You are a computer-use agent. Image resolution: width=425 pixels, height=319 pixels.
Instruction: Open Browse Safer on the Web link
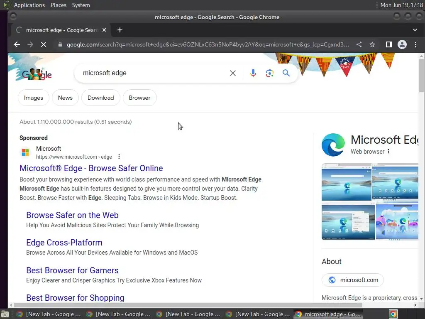[x=72, y=215]
